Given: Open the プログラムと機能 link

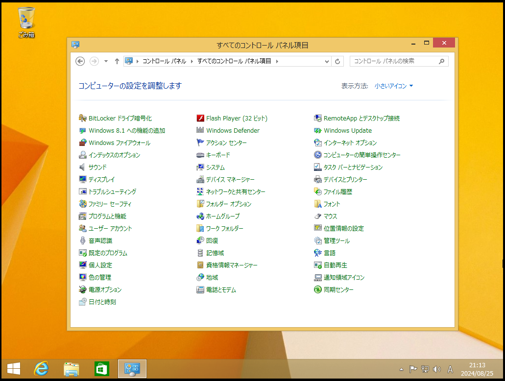Looking at the screenshot, I should tap(108, 216).
